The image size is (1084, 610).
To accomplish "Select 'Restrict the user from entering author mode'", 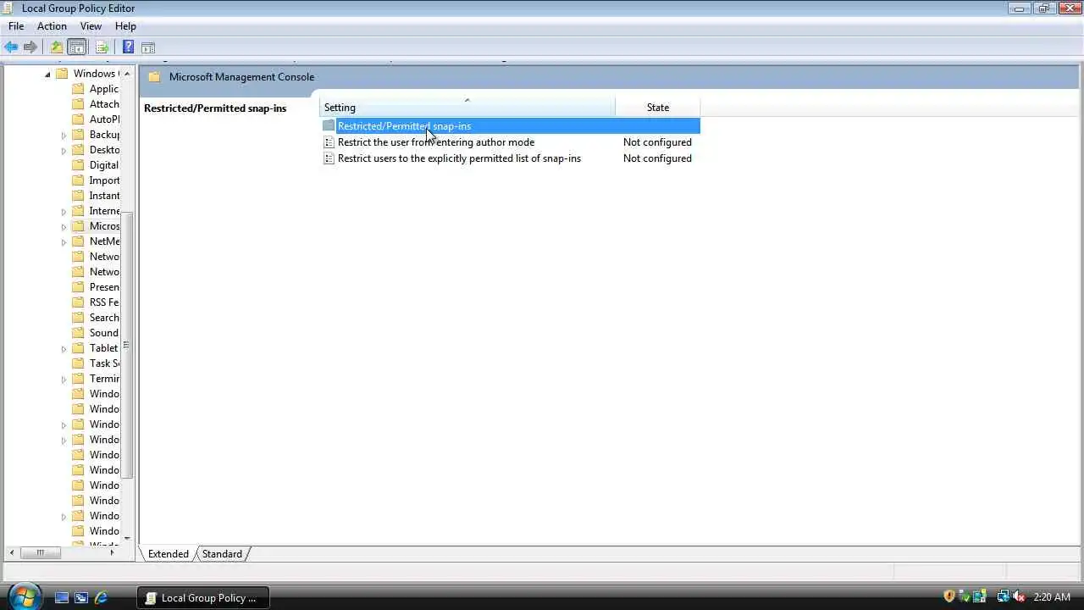I will point(511,142).
